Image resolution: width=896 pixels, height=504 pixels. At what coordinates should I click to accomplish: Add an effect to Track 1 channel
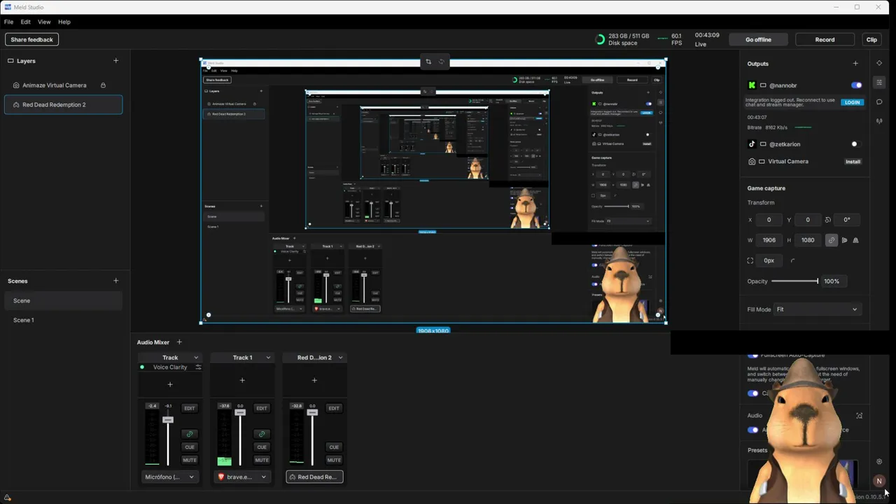pos(242,381)
